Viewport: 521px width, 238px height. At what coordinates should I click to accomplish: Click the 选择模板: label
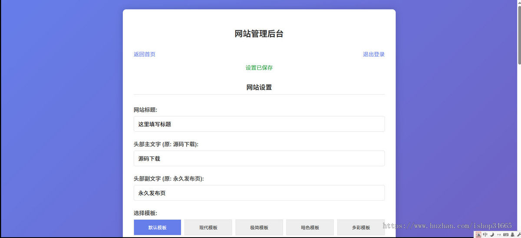point(145,213)
